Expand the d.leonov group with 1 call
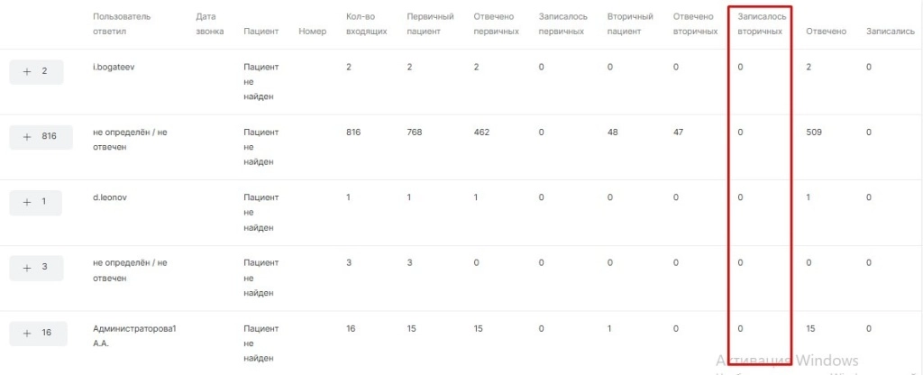Viewport: 923px width, 375px height. 36,202
